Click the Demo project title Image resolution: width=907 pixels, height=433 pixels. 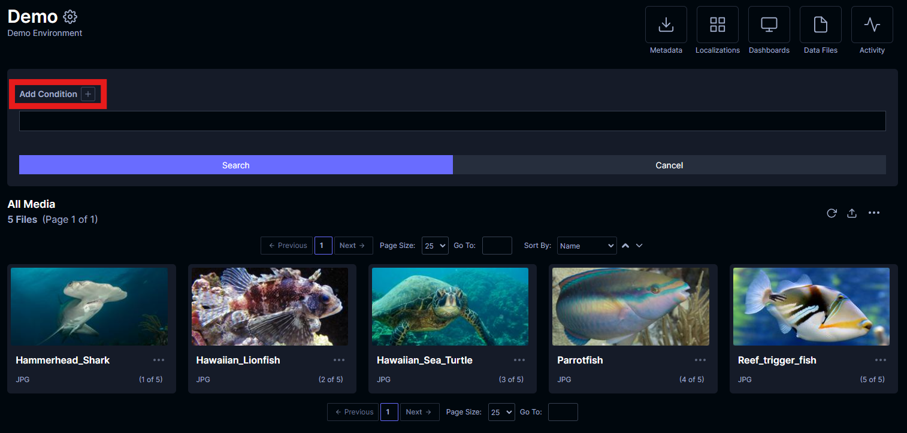pyautogui.click(x=33, y=17)
